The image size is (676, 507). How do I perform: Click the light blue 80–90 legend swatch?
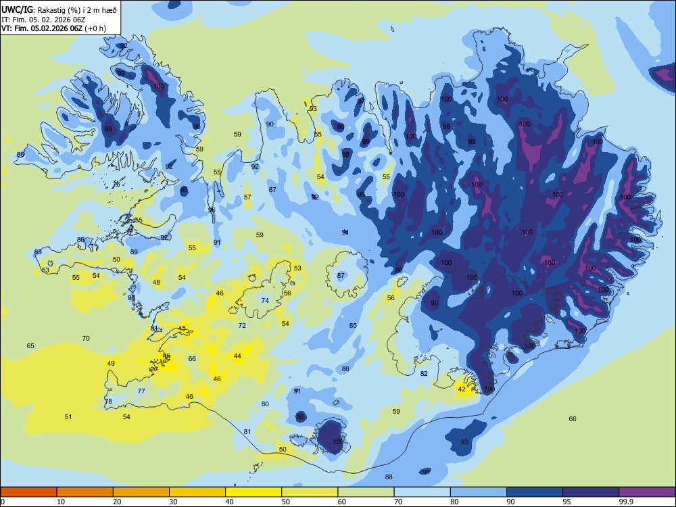[479, 492]
